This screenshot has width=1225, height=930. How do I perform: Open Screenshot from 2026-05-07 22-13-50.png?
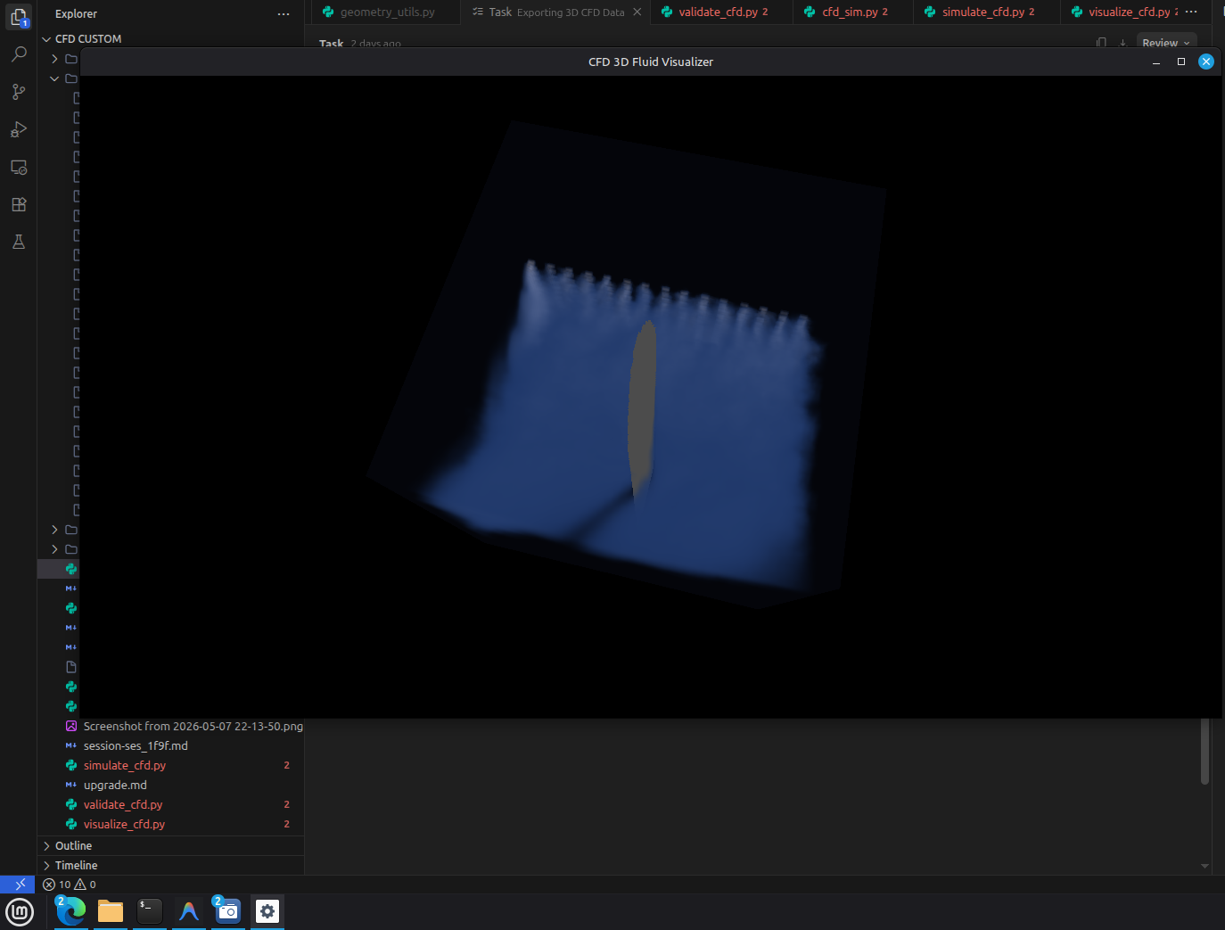[193, 726]
